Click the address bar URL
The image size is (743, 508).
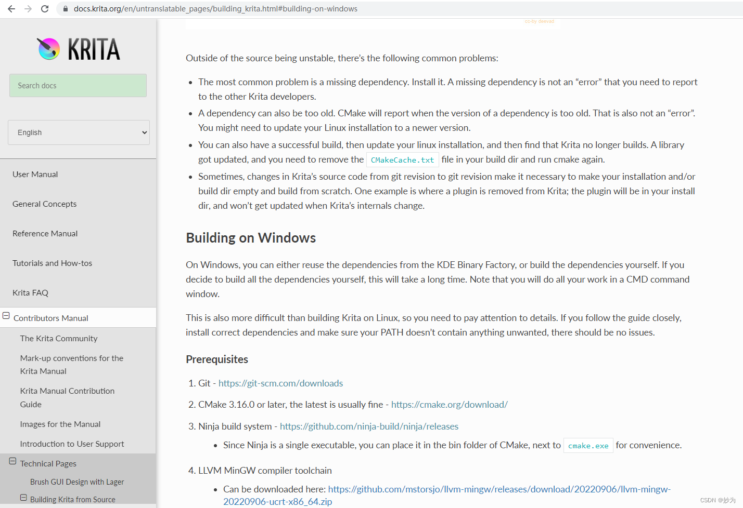(215, 9)
